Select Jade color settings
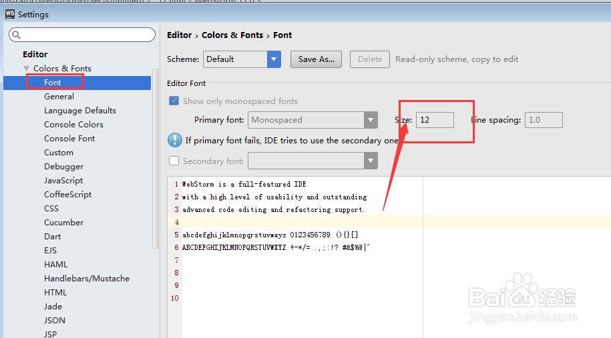Screen dimensions: 611x338 point(53,307)
